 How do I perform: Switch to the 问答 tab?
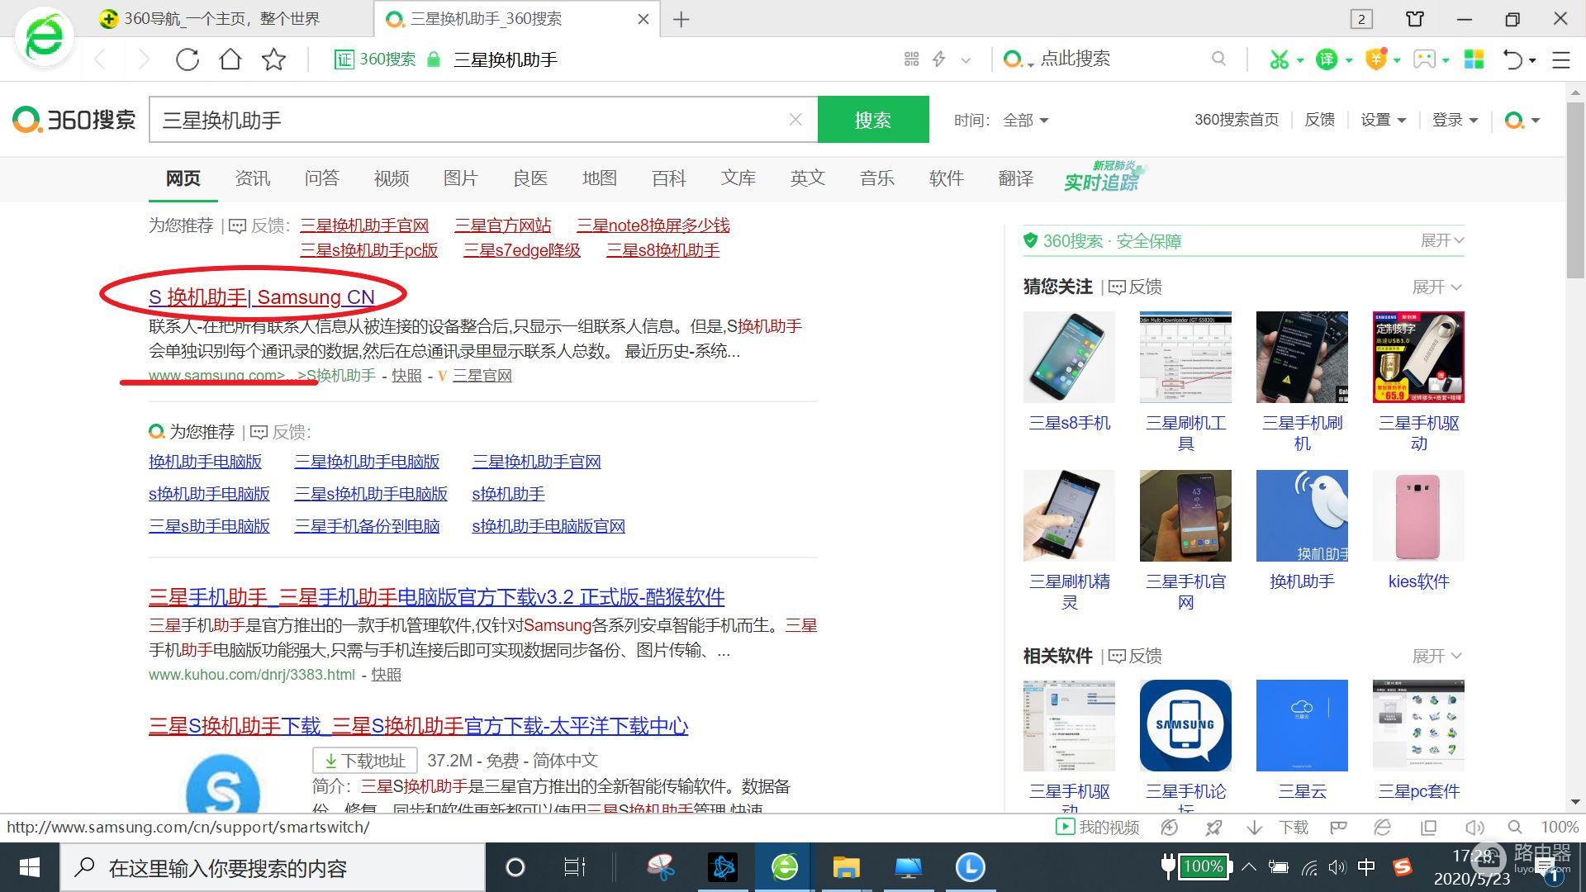pos(322,178)
